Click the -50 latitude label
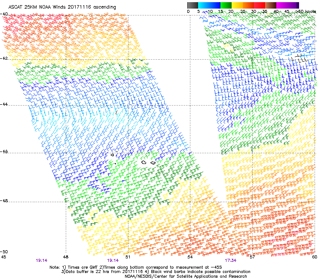Image resolution: width=318 pixels, height=279 pixels. tap(4, 252)
